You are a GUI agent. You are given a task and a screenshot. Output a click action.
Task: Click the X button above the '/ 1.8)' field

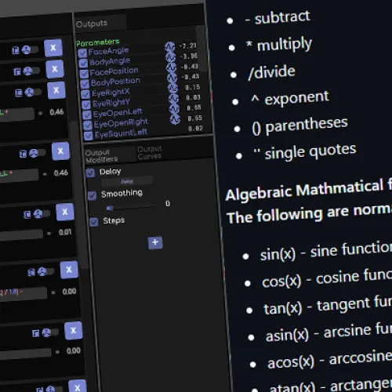[x=69, y=270]
